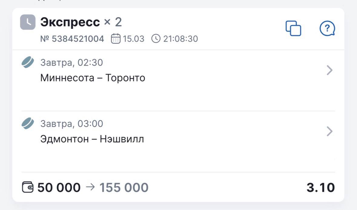Click the copy bet icon
This screenshot has width=357, height=210.
(x=293, y=29)
